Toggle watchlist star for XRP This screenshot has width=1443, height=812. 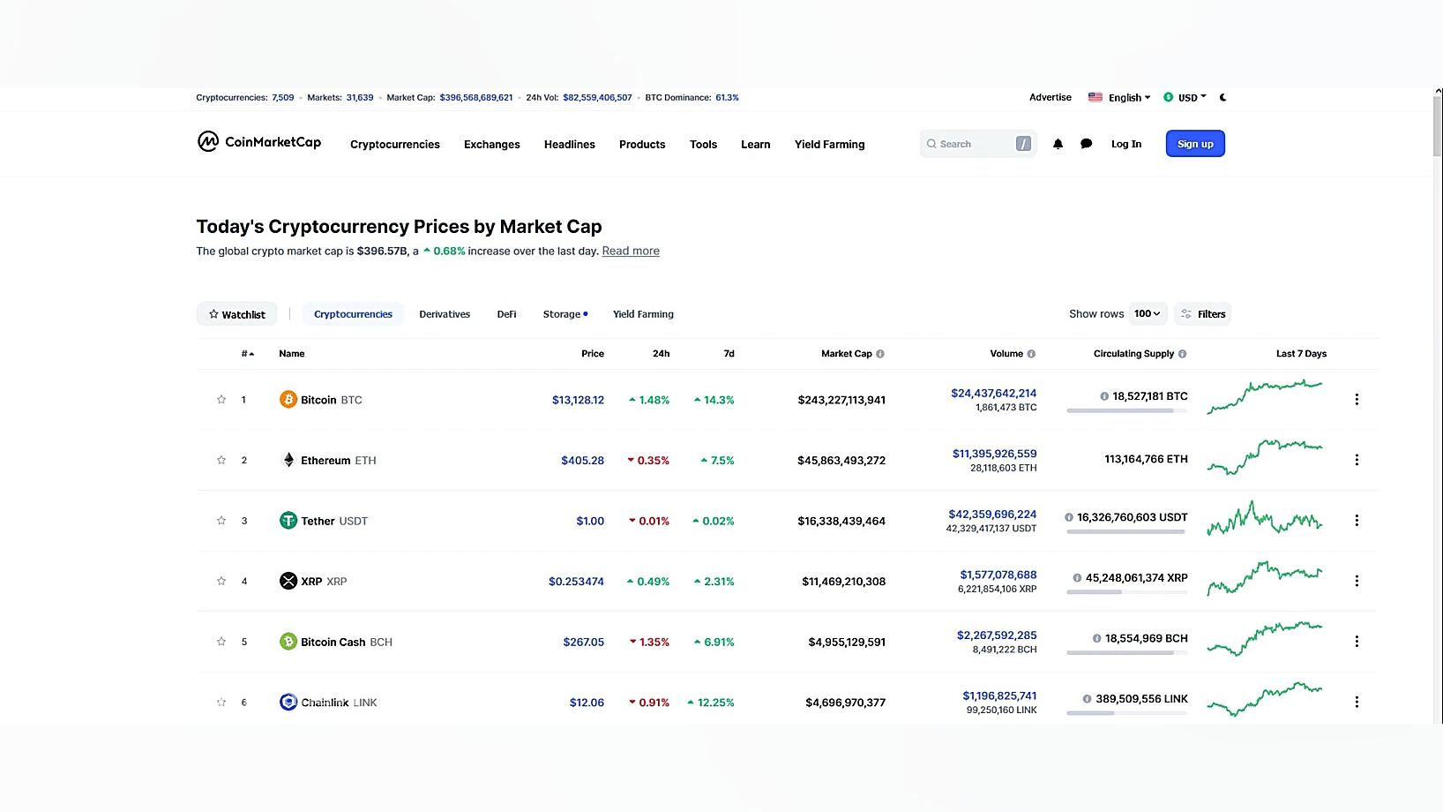(x=221, y=581)
